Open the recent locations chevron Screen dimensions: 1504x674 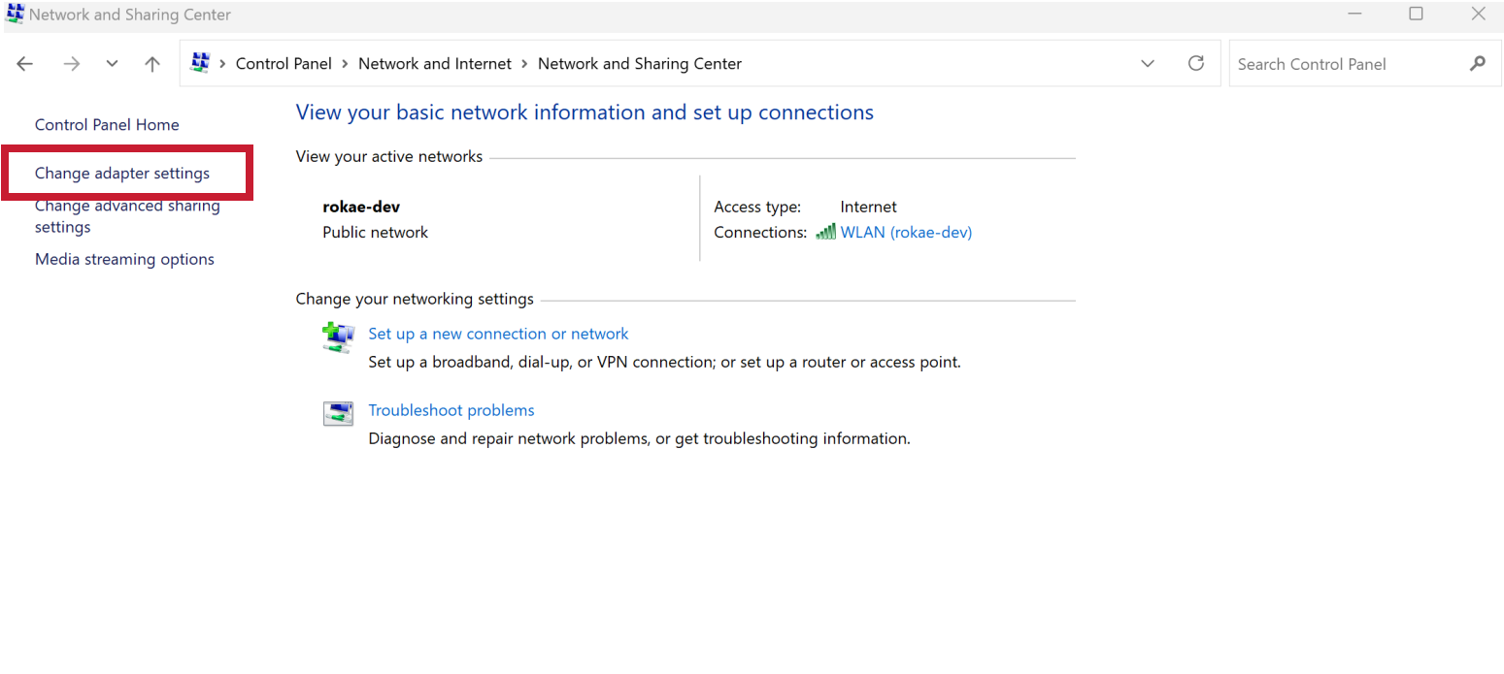coord(112,64)
